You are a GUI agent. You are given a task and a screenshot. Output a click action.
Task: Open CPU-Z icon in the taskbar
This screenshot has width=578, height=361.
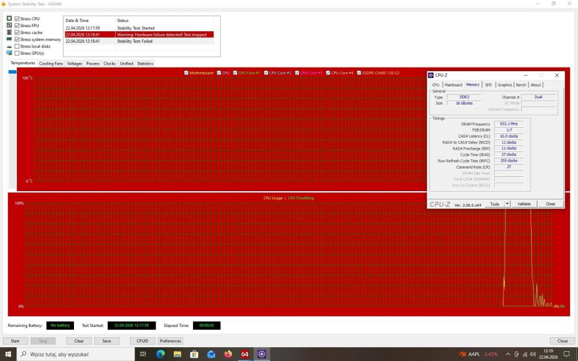(x=262, y=354)
